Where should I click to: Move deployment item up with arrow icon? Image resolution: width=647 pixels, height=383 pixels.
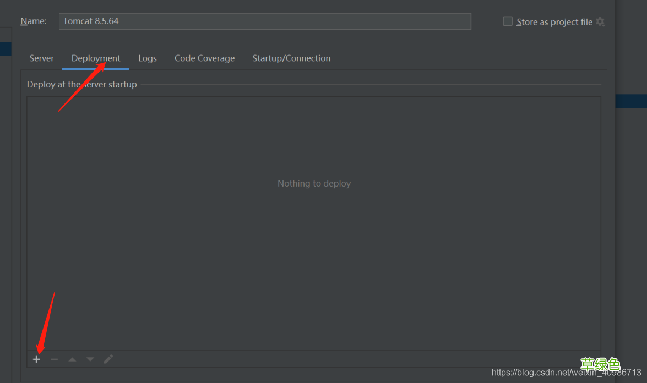(x=72, y=359)
